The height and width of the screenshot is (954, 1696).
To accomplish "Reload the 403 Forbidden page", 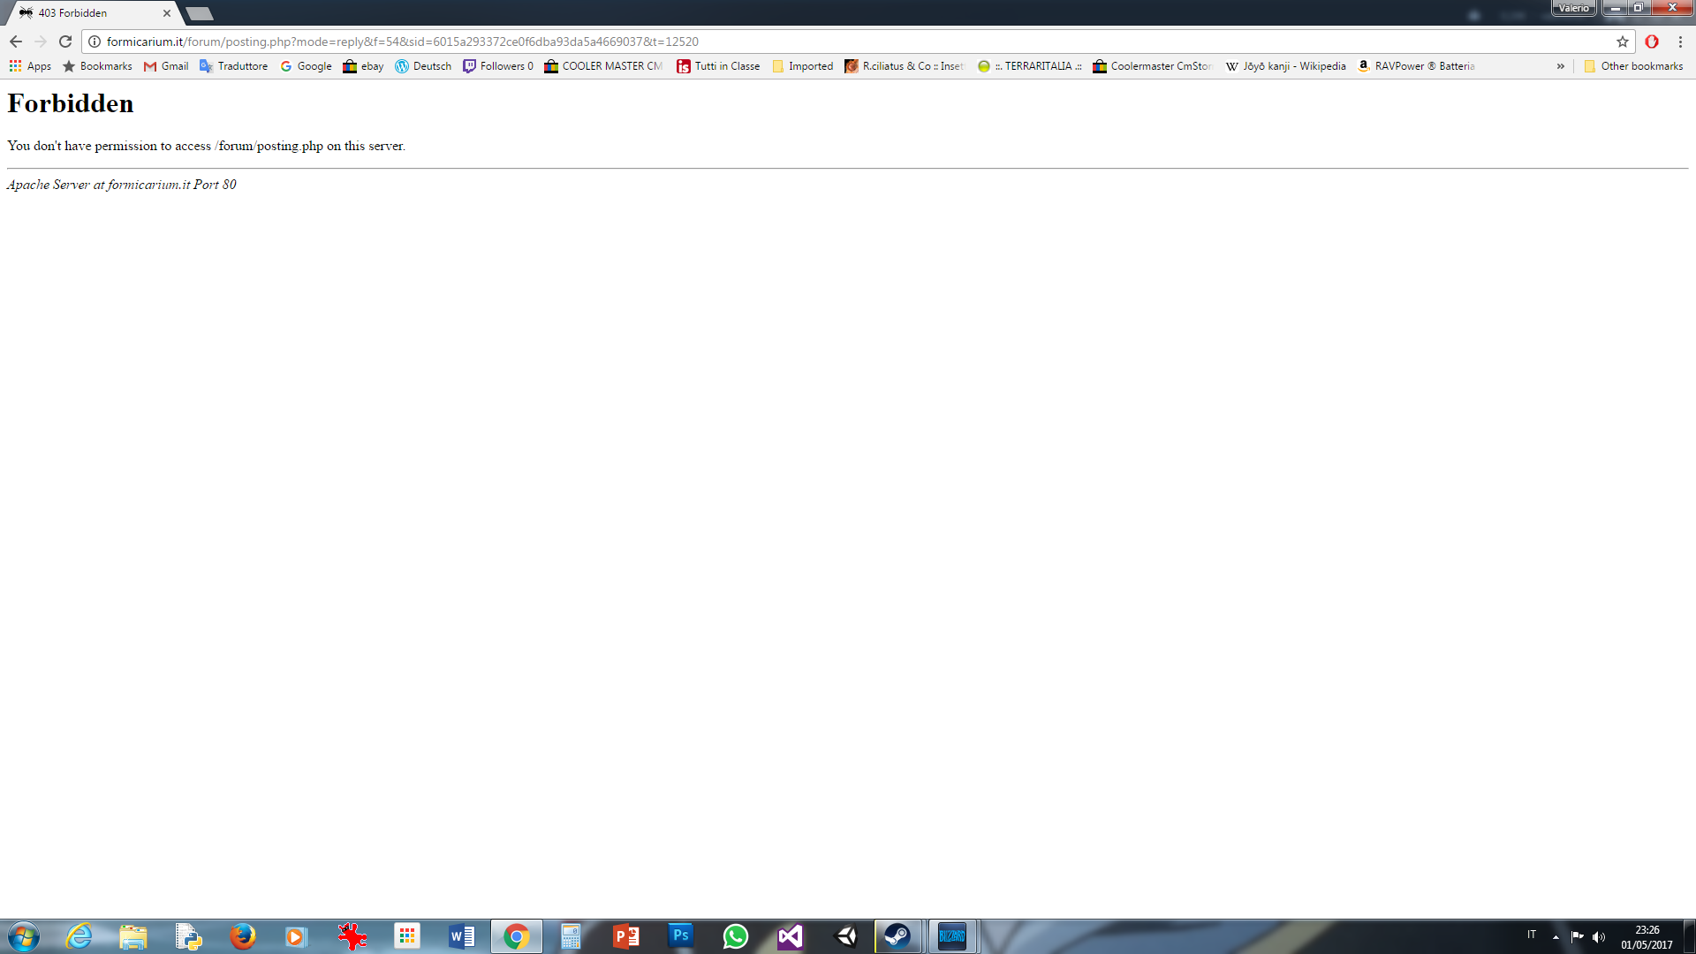I will tap(65, 42).
